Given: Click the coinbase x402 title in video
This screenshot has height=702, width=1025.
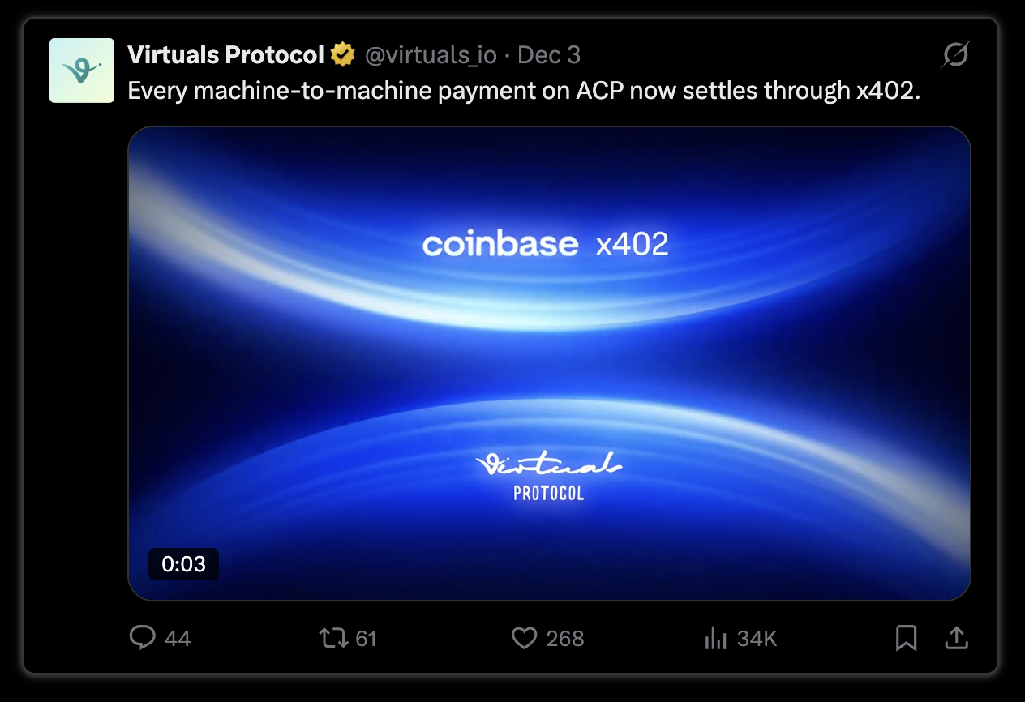Looking at the screenshot, I should [x=546, y=245].
